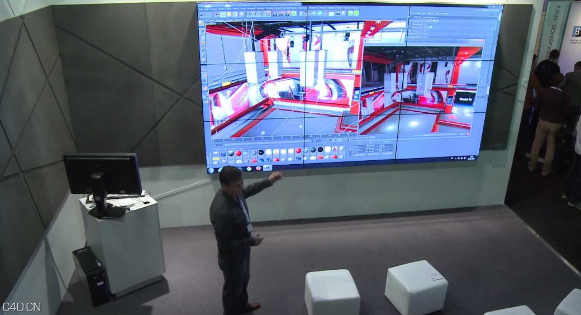Select the white material next to the black one
Viewport: 581px width, 315px height.
269,151
